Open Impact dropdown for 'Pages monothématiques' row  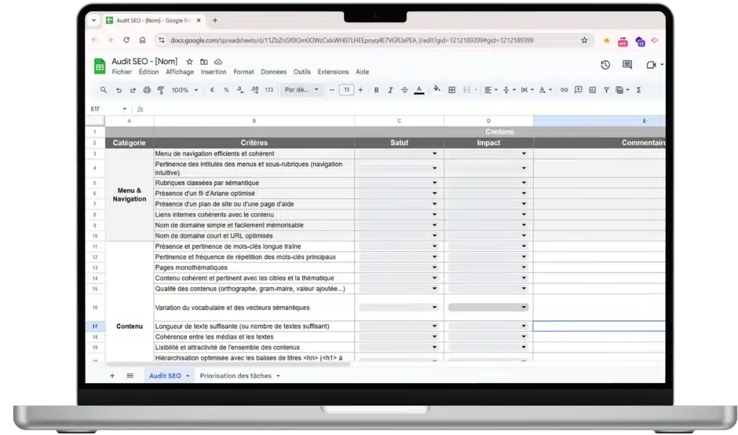coord(524,268)
